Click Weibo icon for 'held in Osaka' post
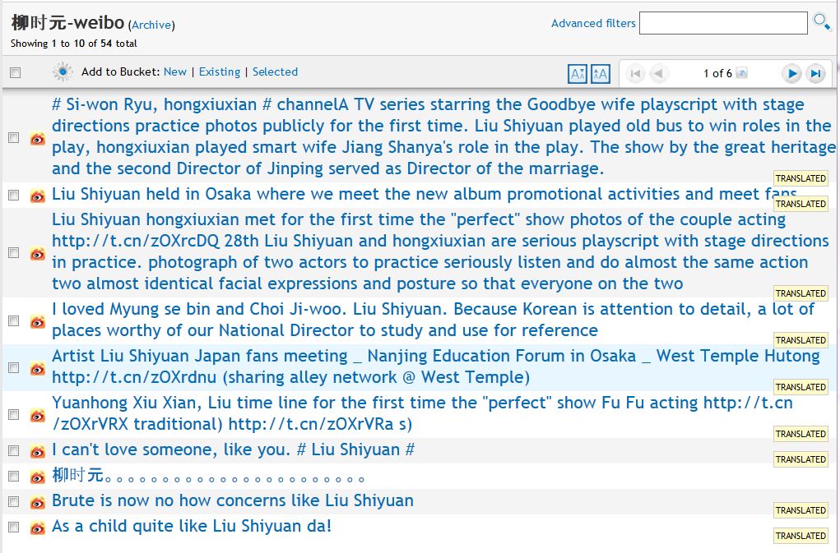This screenshot has width=840, height=553. coord(38,196)
